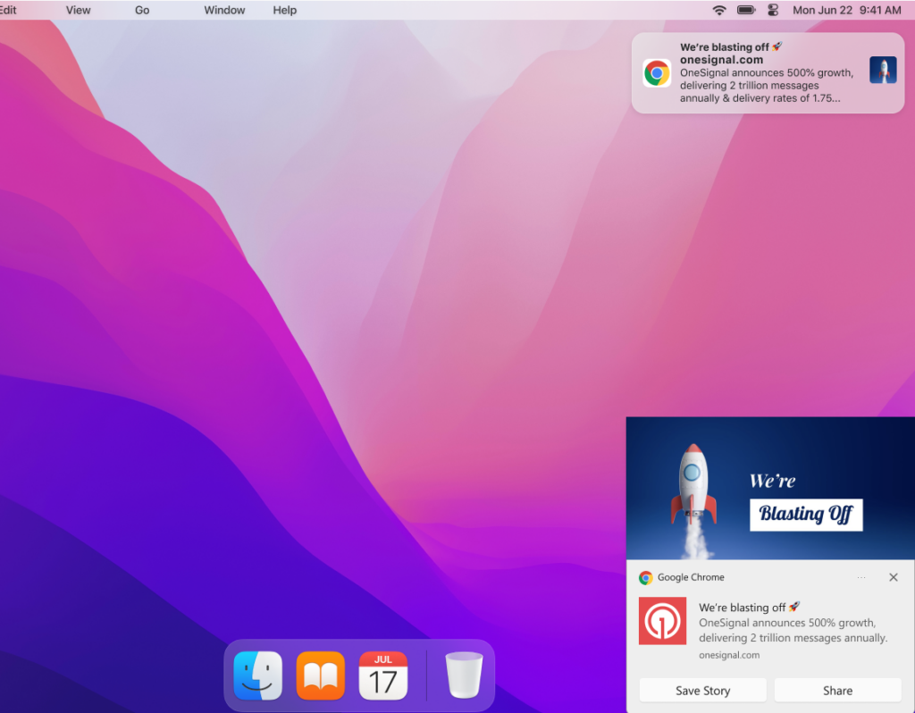Click the Save Story button
Viewport: 915px width, 713px height.
702,691
